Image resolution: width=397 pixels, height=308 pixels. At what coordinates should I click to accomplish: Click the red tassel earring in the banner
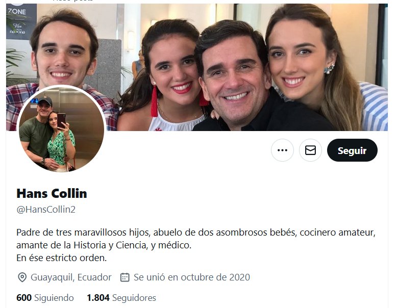[x=154, y=100]
